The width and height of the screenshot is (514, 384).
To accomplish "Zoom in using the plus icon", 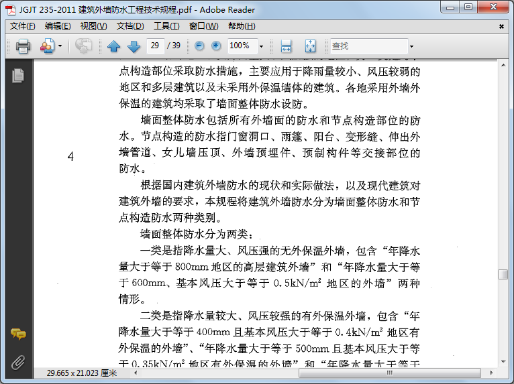I will [216, 46].
